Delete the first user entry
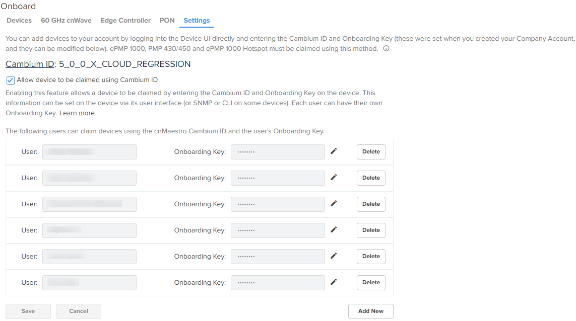The height and width of the screenshot is (321, 576). [371, 152]
